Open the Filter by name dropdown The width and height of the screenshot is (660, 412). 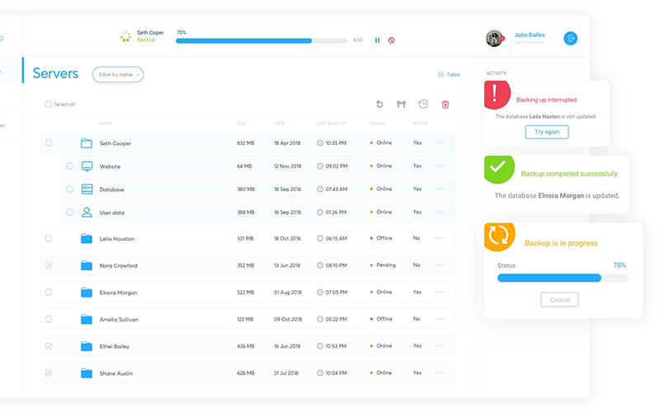point(118,74)
